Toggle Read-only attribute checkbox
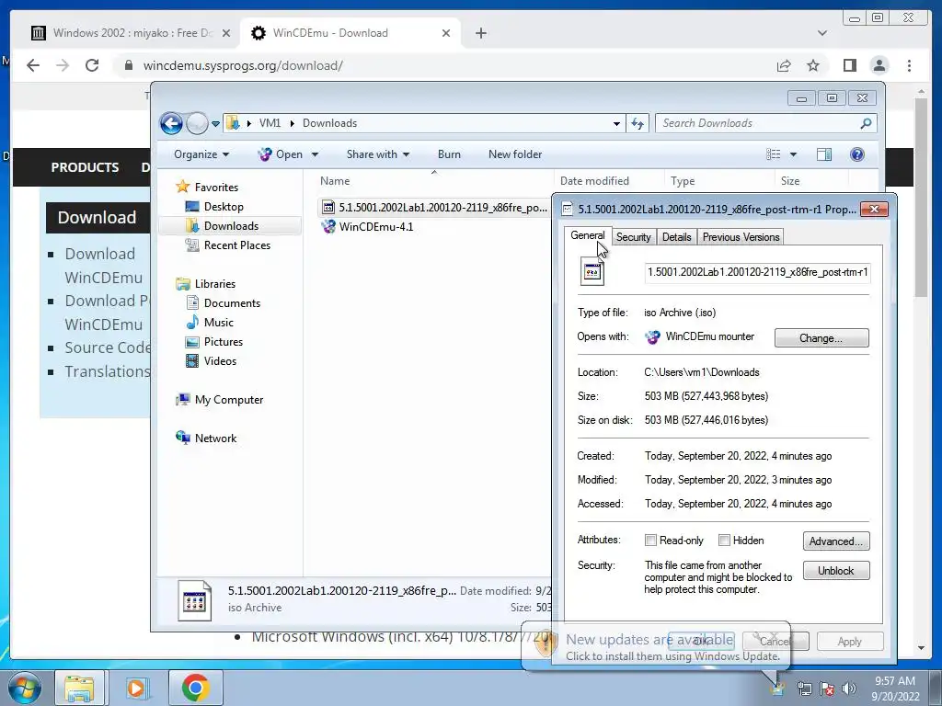Viewport: 942px width, 706px height. [x=650, y=541]
